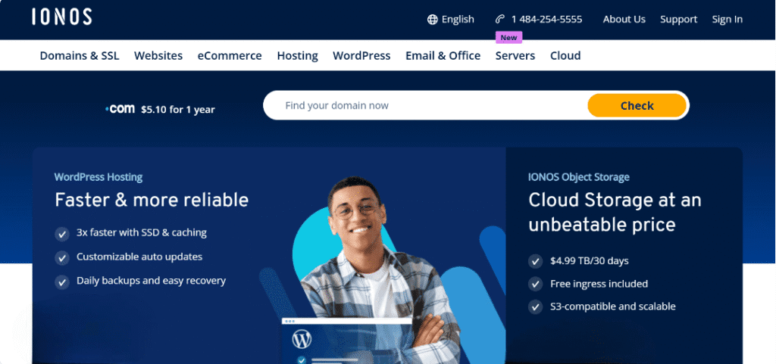This screenshot has width=776, height=364.
Task: Click checkmark beside S3-compatible and scalable
Action: [x=535, y=306]
